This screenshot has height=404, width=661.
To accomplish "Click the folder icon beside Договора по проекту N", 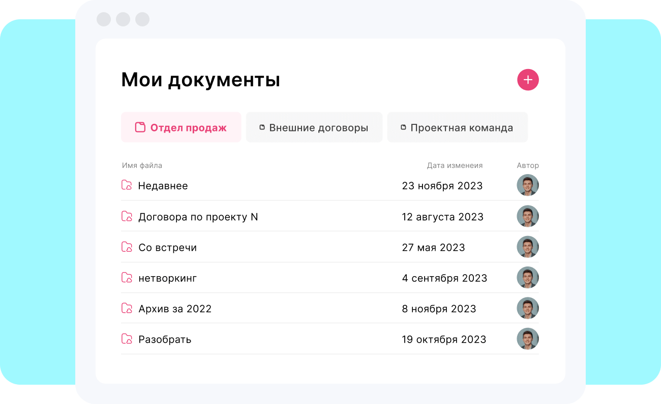I will [127, 216].
